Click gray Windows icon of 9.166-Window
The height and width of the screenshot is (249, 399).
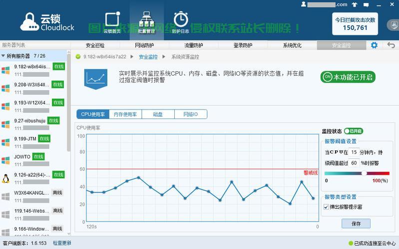point(5,232)
